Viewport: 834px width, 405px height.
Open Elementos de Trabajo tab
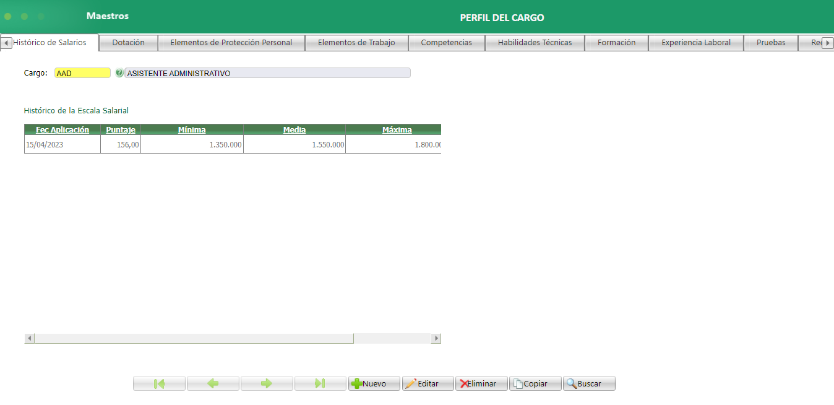point(356,43)
